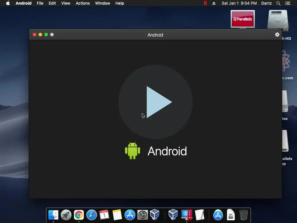This screenshot has height=223, width=297.
Task: Open System Preferences from the Dock
Action: (142, 215)
